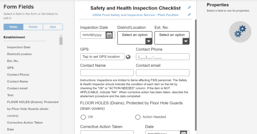Click the Instructions paragraph text
The image size is (257, 134).
(134, 88)
